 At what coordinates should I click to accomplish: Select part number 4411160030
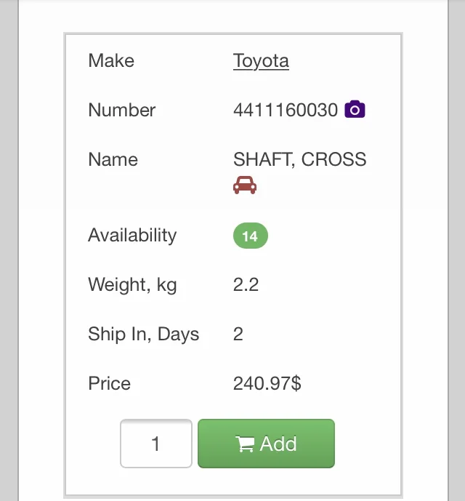[x=286, y=110]
